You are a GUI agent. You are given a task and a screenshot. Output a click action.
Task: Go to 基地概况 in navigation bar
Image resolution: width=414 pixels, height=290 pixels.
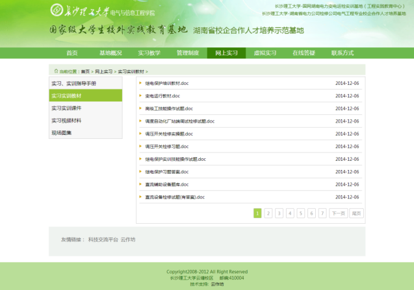(110, 53)
